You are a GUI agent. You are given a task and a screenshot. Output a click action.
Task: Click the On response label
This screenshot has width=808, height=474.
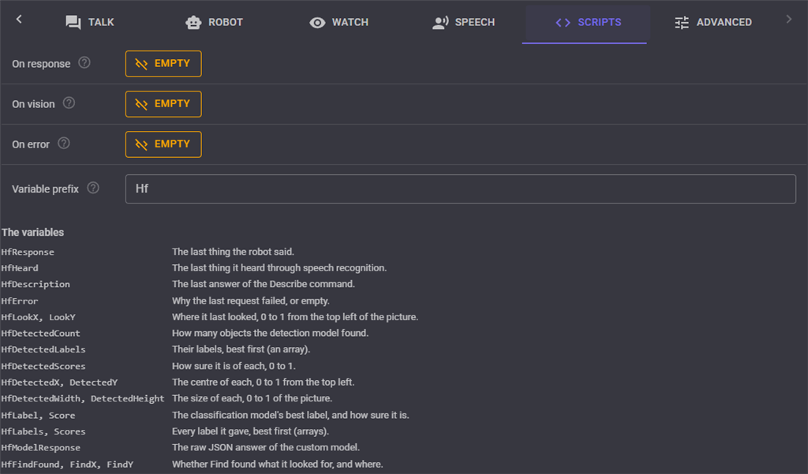(41, 64)
